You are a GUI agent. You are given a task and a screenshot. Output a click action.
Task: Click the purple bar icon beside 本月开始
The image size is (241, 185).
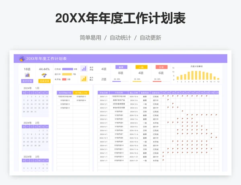pos(84,69)
